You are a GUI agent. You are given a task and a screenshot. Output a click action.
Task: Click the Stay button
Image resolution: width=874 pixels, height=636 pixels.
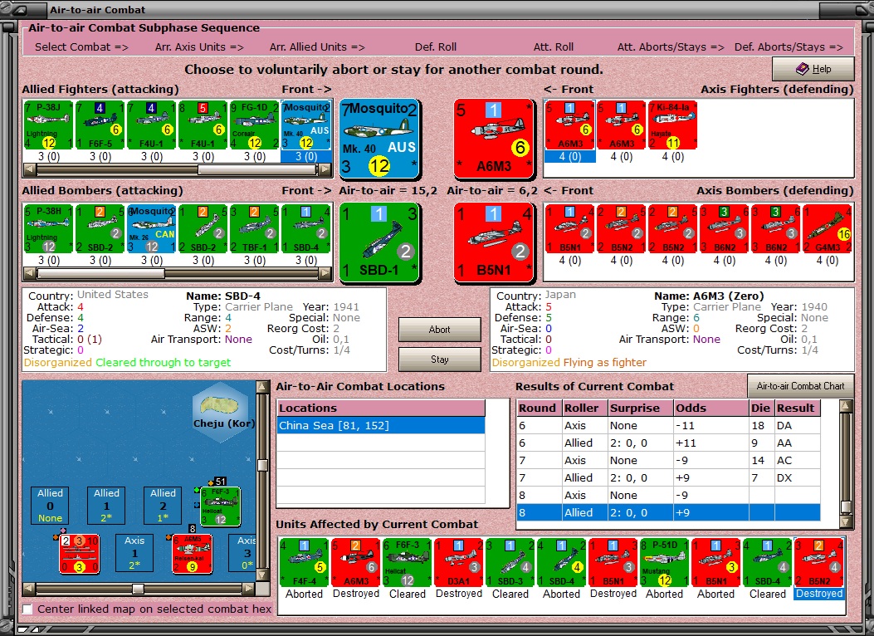pos(439,360)
